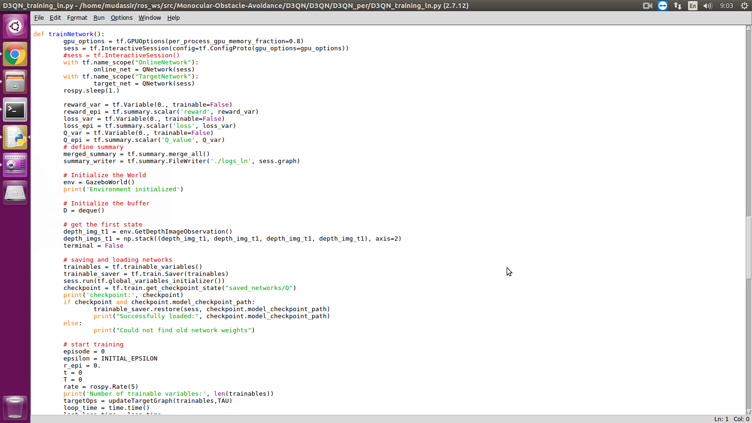Open the Options menu
The image size is (752, 423).
point(122,18)
